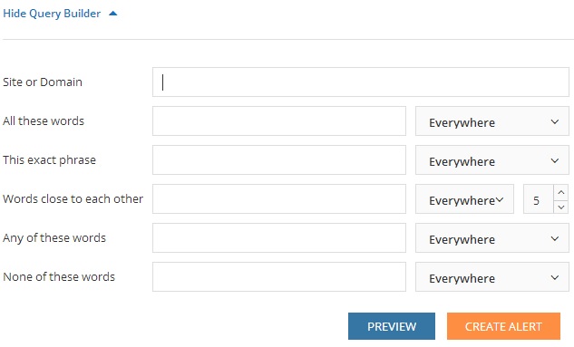574x347 pixels.
Task: Click chevron on None of these words dropdown
Action: click(x=555, y=277)
